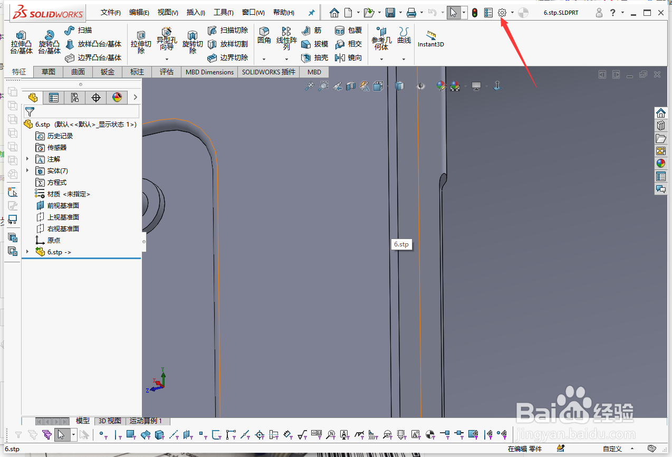The width and height of the screenshot is (672, 457).
Task: Choose the Draft (拔模) feature
Action: click(x=315, y=44)
